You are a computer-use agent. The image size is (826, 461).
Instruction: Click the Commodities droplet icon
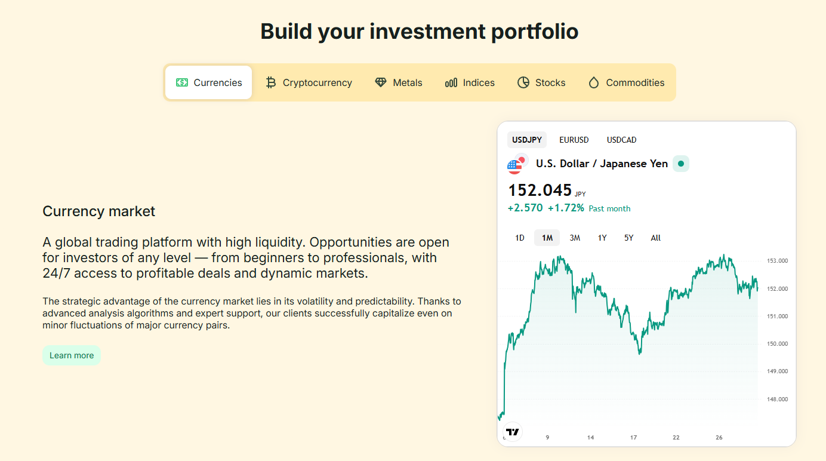(593, 82)
